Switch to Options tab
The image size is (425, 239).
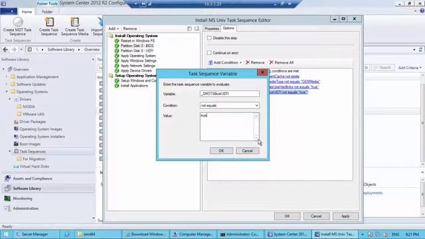[228, 28]
